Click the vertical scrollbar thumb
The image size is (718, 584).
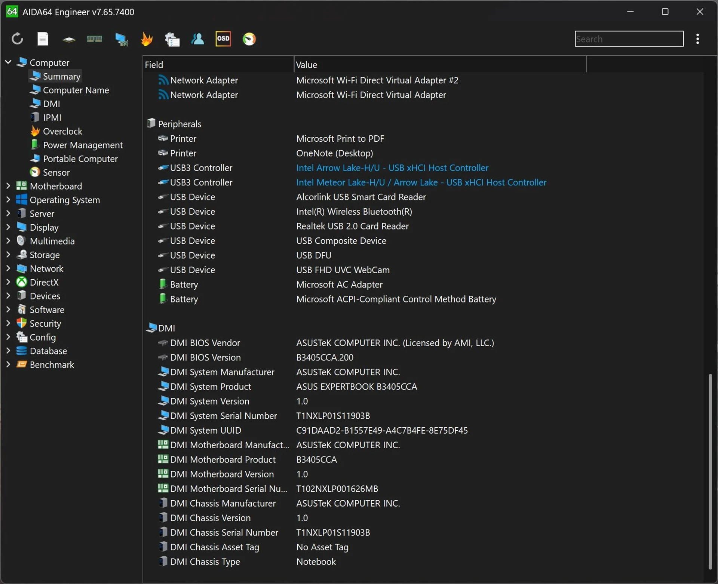(x=710, y=471)
